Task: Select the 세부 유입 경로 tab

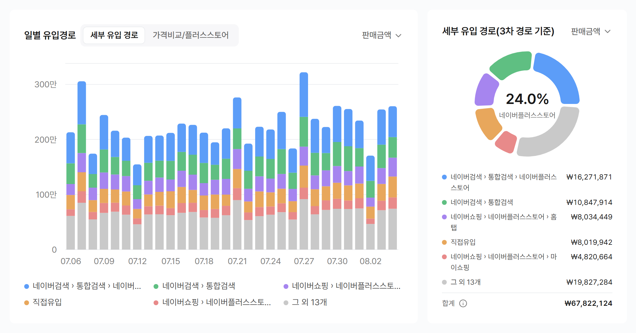Action: [x=114, y=35]
